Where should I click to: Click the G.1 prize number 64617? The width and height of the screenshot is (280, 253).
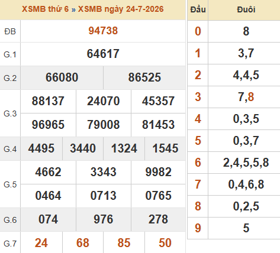[x=103, y=54]
